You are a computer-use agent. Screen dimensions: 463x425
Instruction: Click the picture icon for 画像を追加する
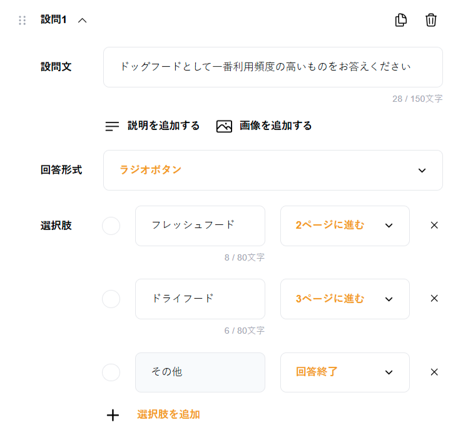click(x=224, y=126)
